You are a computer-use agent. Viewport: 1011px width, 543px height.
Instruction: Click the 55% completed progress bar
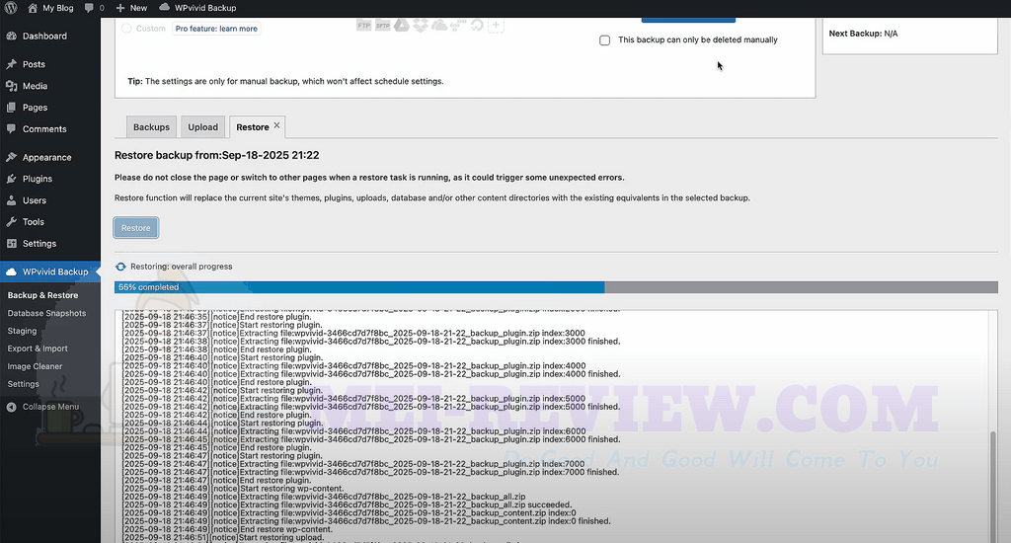coord(556,287)
